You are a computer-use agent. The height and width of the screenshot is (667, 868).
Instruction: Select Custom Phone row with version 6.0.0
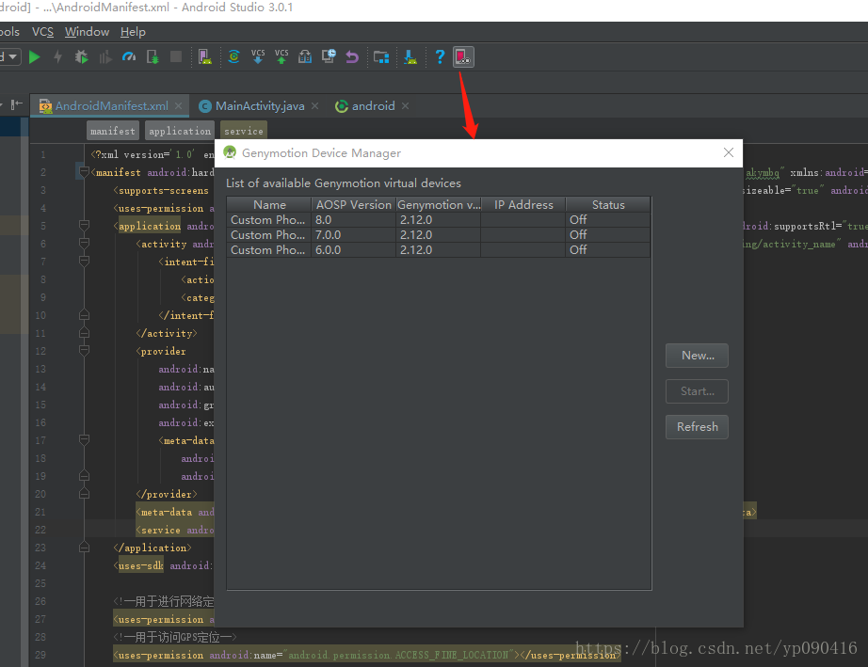click(x=439, y=250)
